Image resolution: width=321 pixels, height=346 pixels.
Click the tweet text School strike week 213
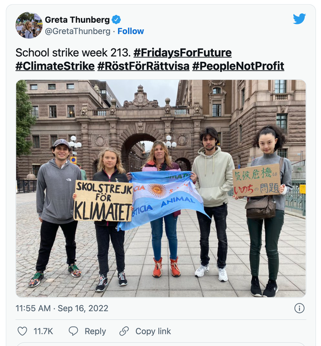coord(73,53)
